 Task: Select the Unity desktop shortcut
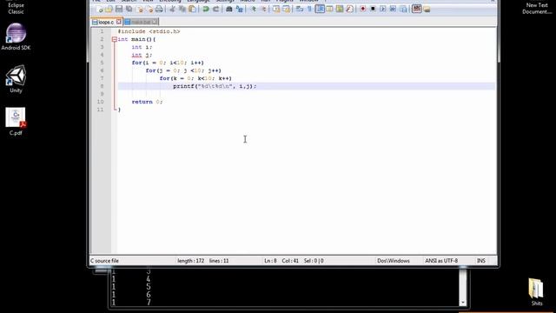point(16,79)
